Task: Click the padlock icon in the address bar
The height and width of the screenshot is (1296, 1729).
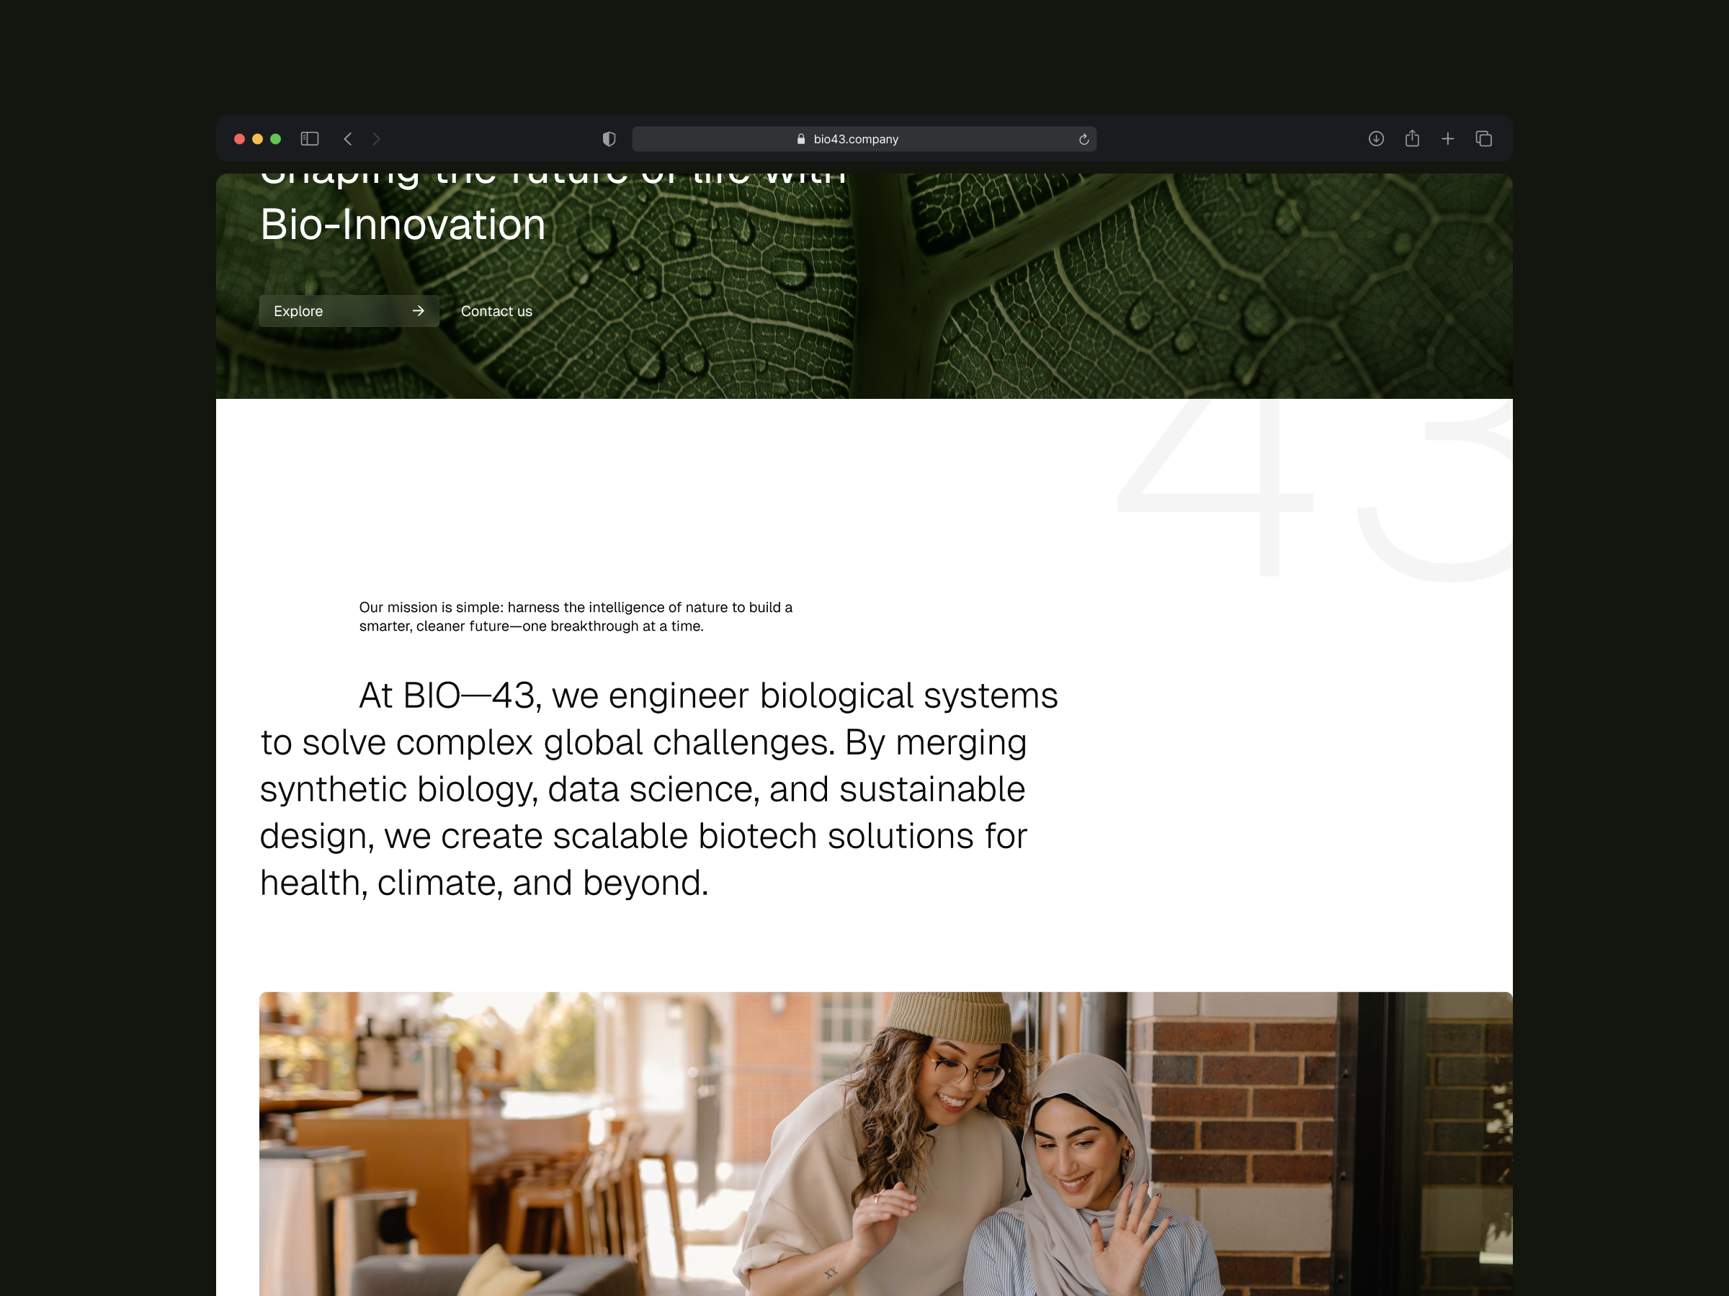Action: [x=800, y=138]
